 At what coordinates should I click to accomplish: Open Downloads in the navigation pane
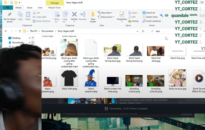pyautogui.click(x=18, y=42)
